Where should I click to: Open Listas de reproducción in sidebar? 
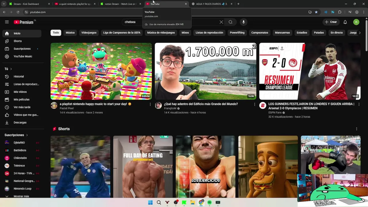point(22,84)
